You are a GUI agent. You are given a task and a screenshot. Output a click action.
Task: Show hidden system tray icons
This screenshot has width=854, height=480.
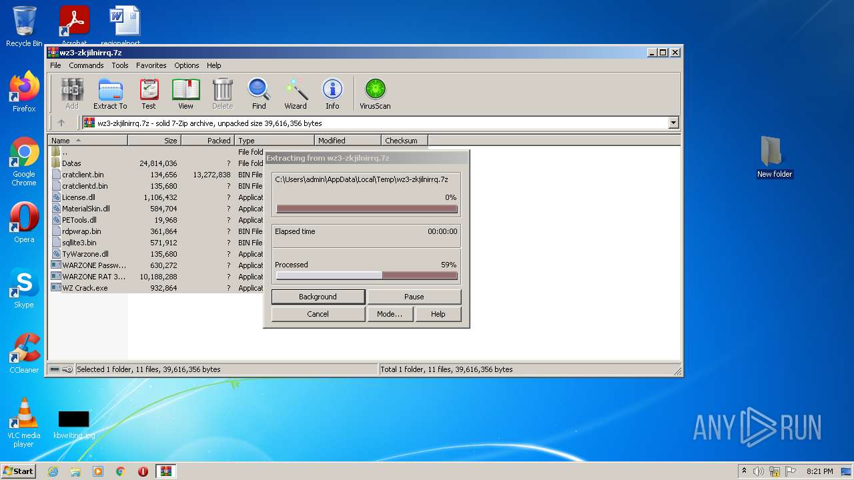(x=744, y=471)
